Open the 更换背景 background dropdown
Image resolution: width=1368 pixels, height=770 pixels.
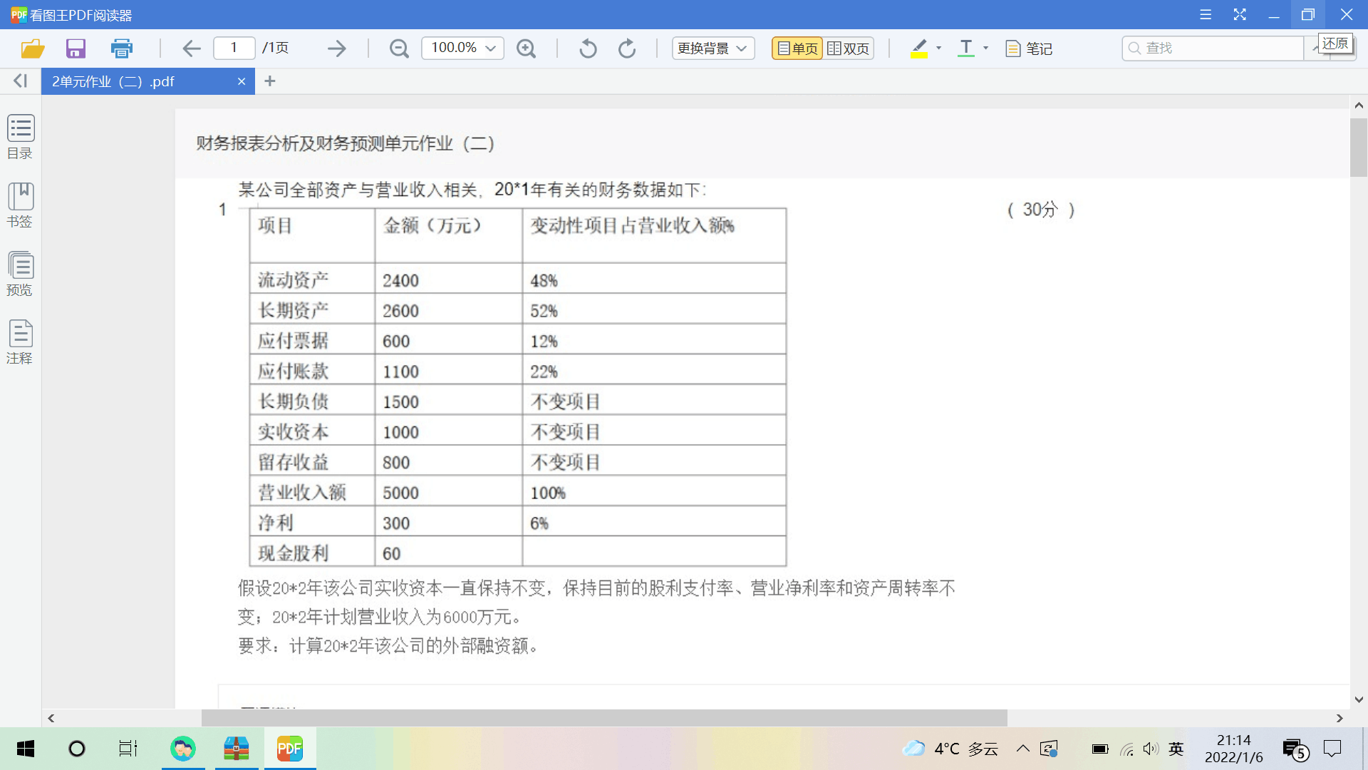[x=712, y=48]
